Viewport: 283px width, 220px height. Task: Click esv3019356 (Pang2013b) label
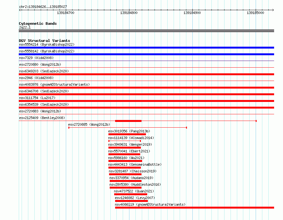(129, 131)
